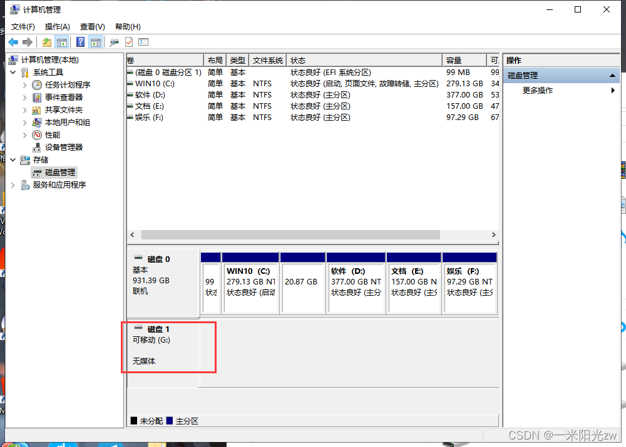The width and height of the screenshot is (626, 447).
Task: Click 更多操作 in the actions pane
Action: tap(537, 91)
